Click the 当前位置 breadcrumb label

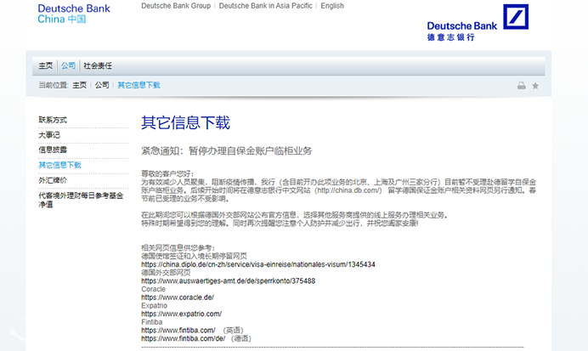(53, 85)
